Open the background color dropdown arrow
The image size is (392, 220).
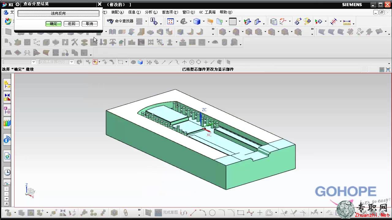(240, 22)
